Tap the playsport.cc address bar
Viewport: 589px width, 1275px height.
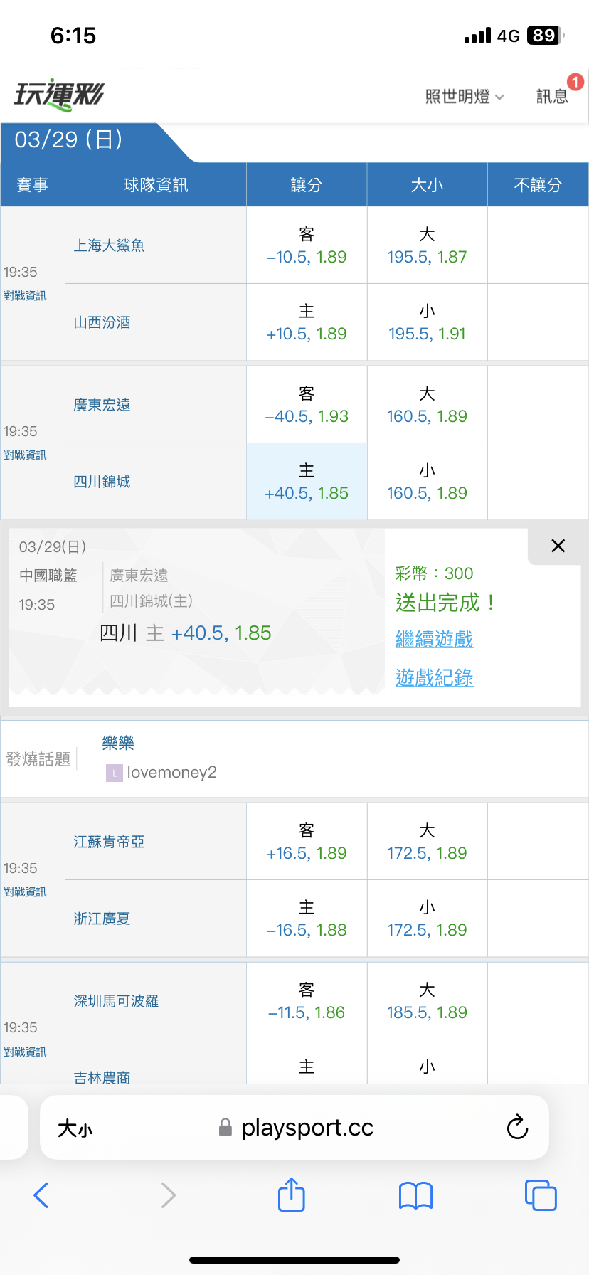pyautogui.click(x=306, y=1128)
